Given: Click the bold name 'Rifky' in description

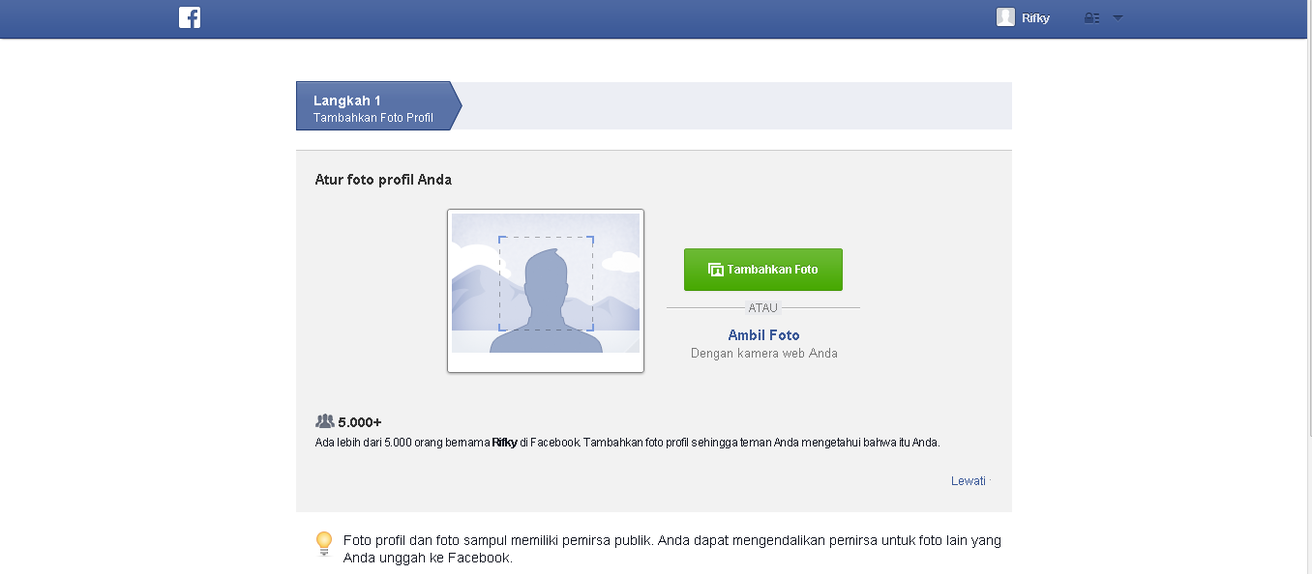Looking at the screenshot, I should 504,443.
